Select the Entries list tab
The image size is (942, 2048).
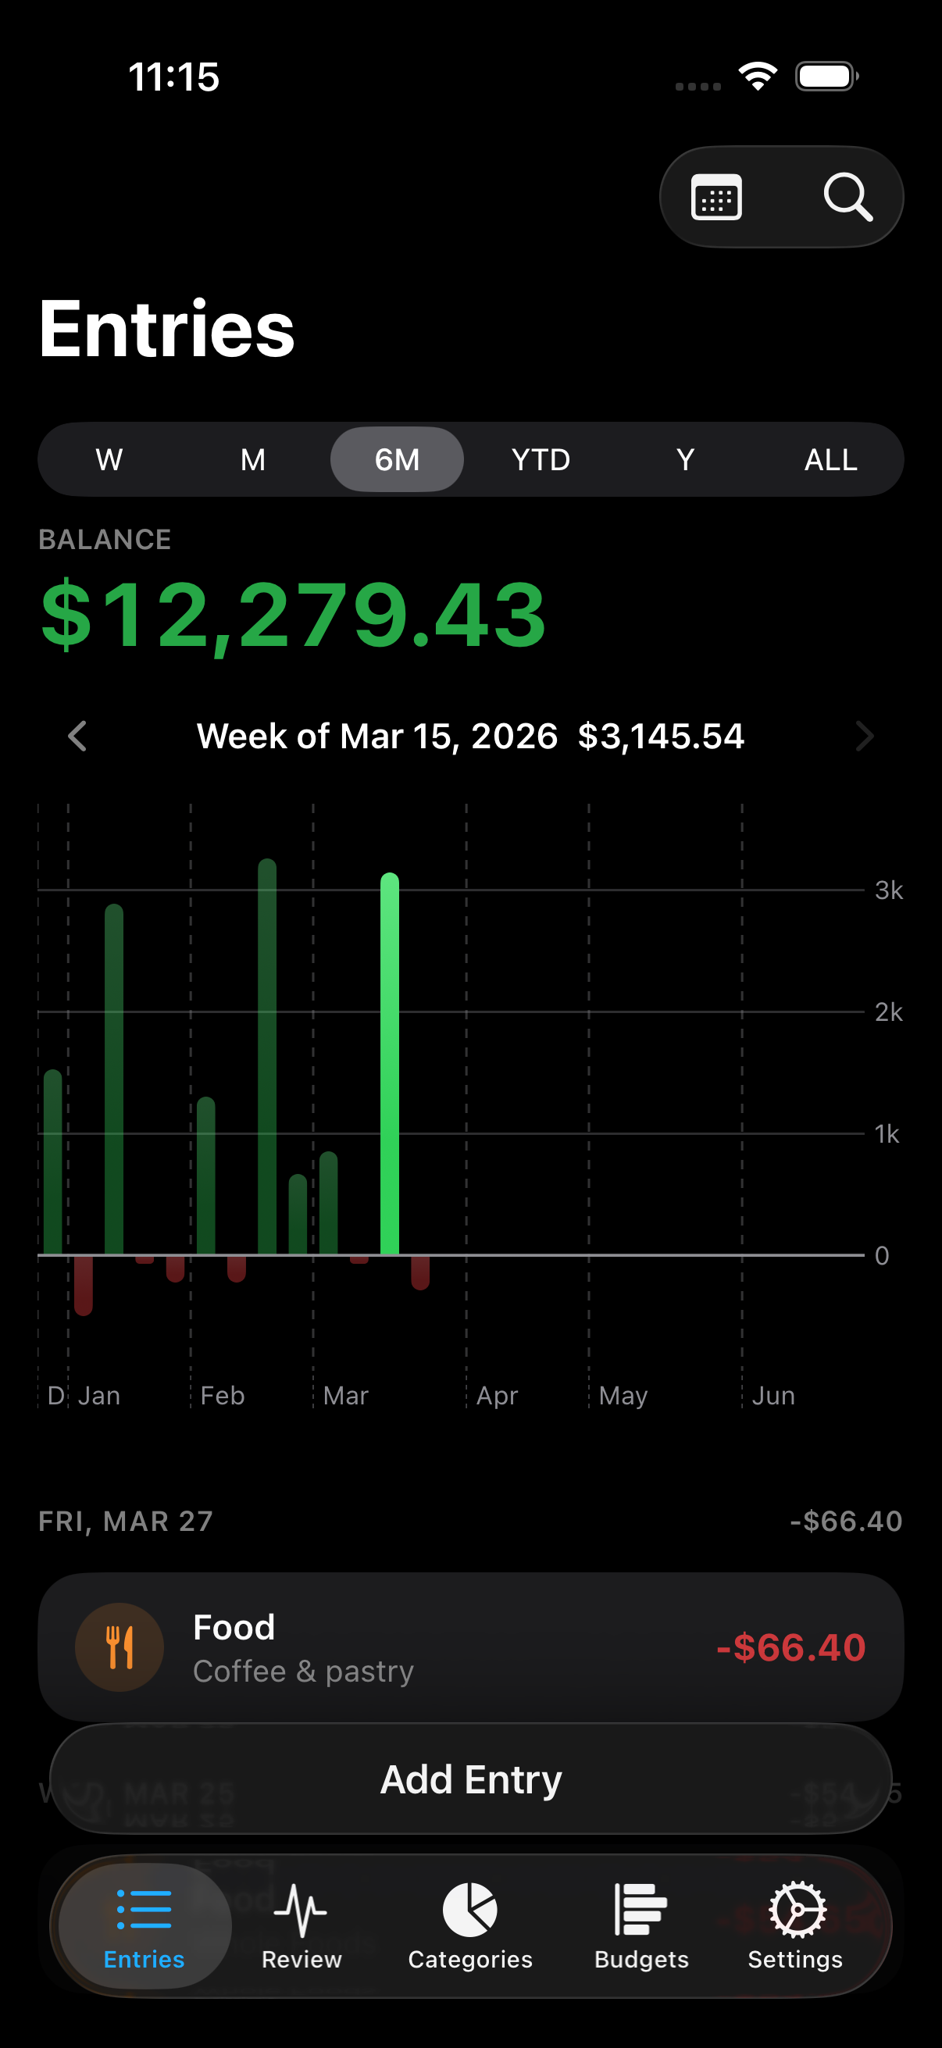click(144, 1925)
